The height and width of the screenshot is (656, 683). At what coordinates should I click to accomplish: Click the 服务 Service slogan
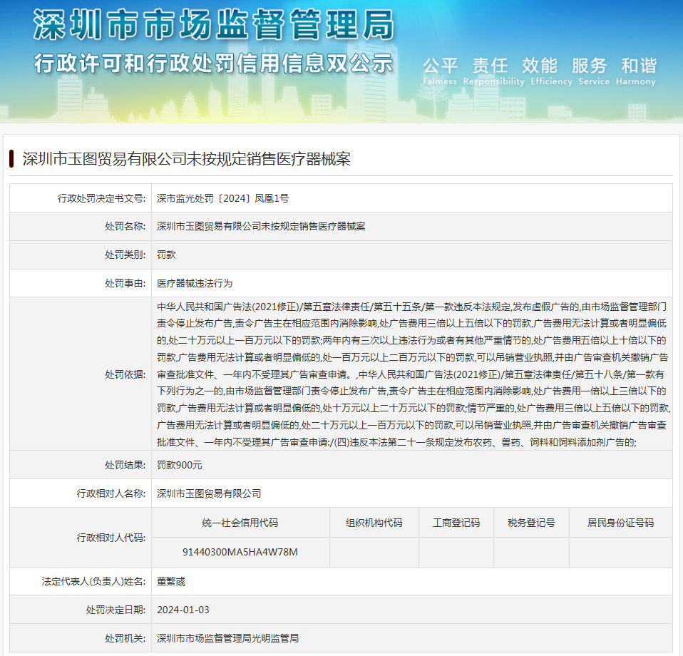click(x=593, y=71)
